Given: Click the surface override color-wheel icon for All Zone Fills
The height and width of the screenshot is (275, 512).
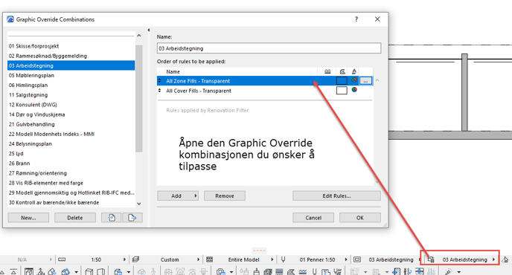Looking at the screenshot, I should (354, 80).
